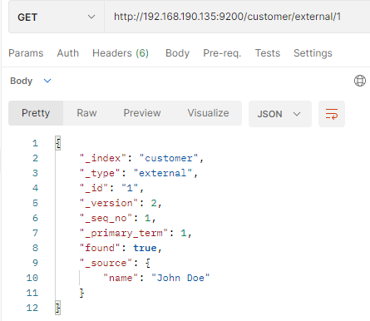Toggle the word wrap icon

[x=332, y=114]
